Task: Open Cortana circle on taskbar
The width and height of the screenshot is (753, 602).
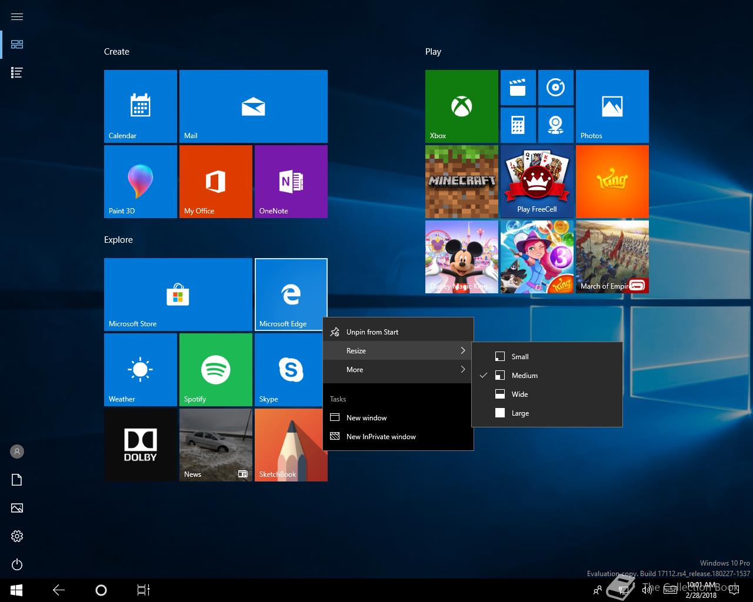Action: click(101, 590)
